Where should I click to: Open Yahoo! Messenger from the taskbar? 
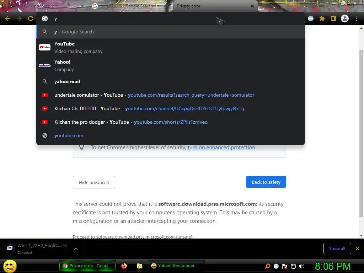[x=176, y=266]
